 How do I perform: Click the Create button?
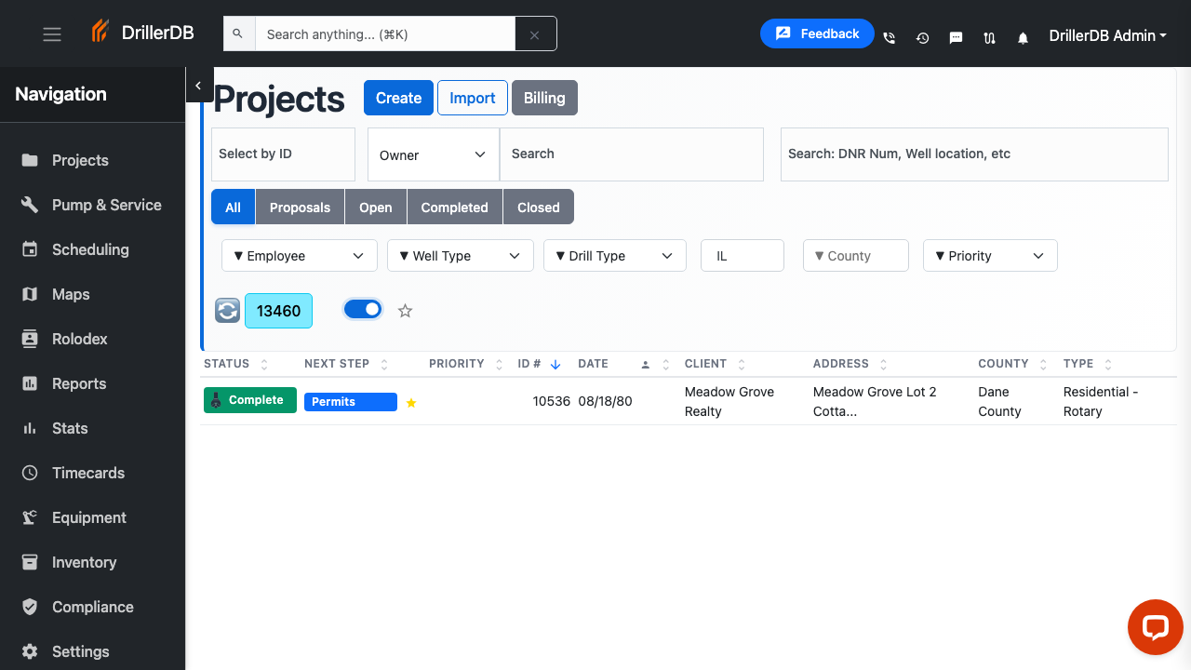398,98
